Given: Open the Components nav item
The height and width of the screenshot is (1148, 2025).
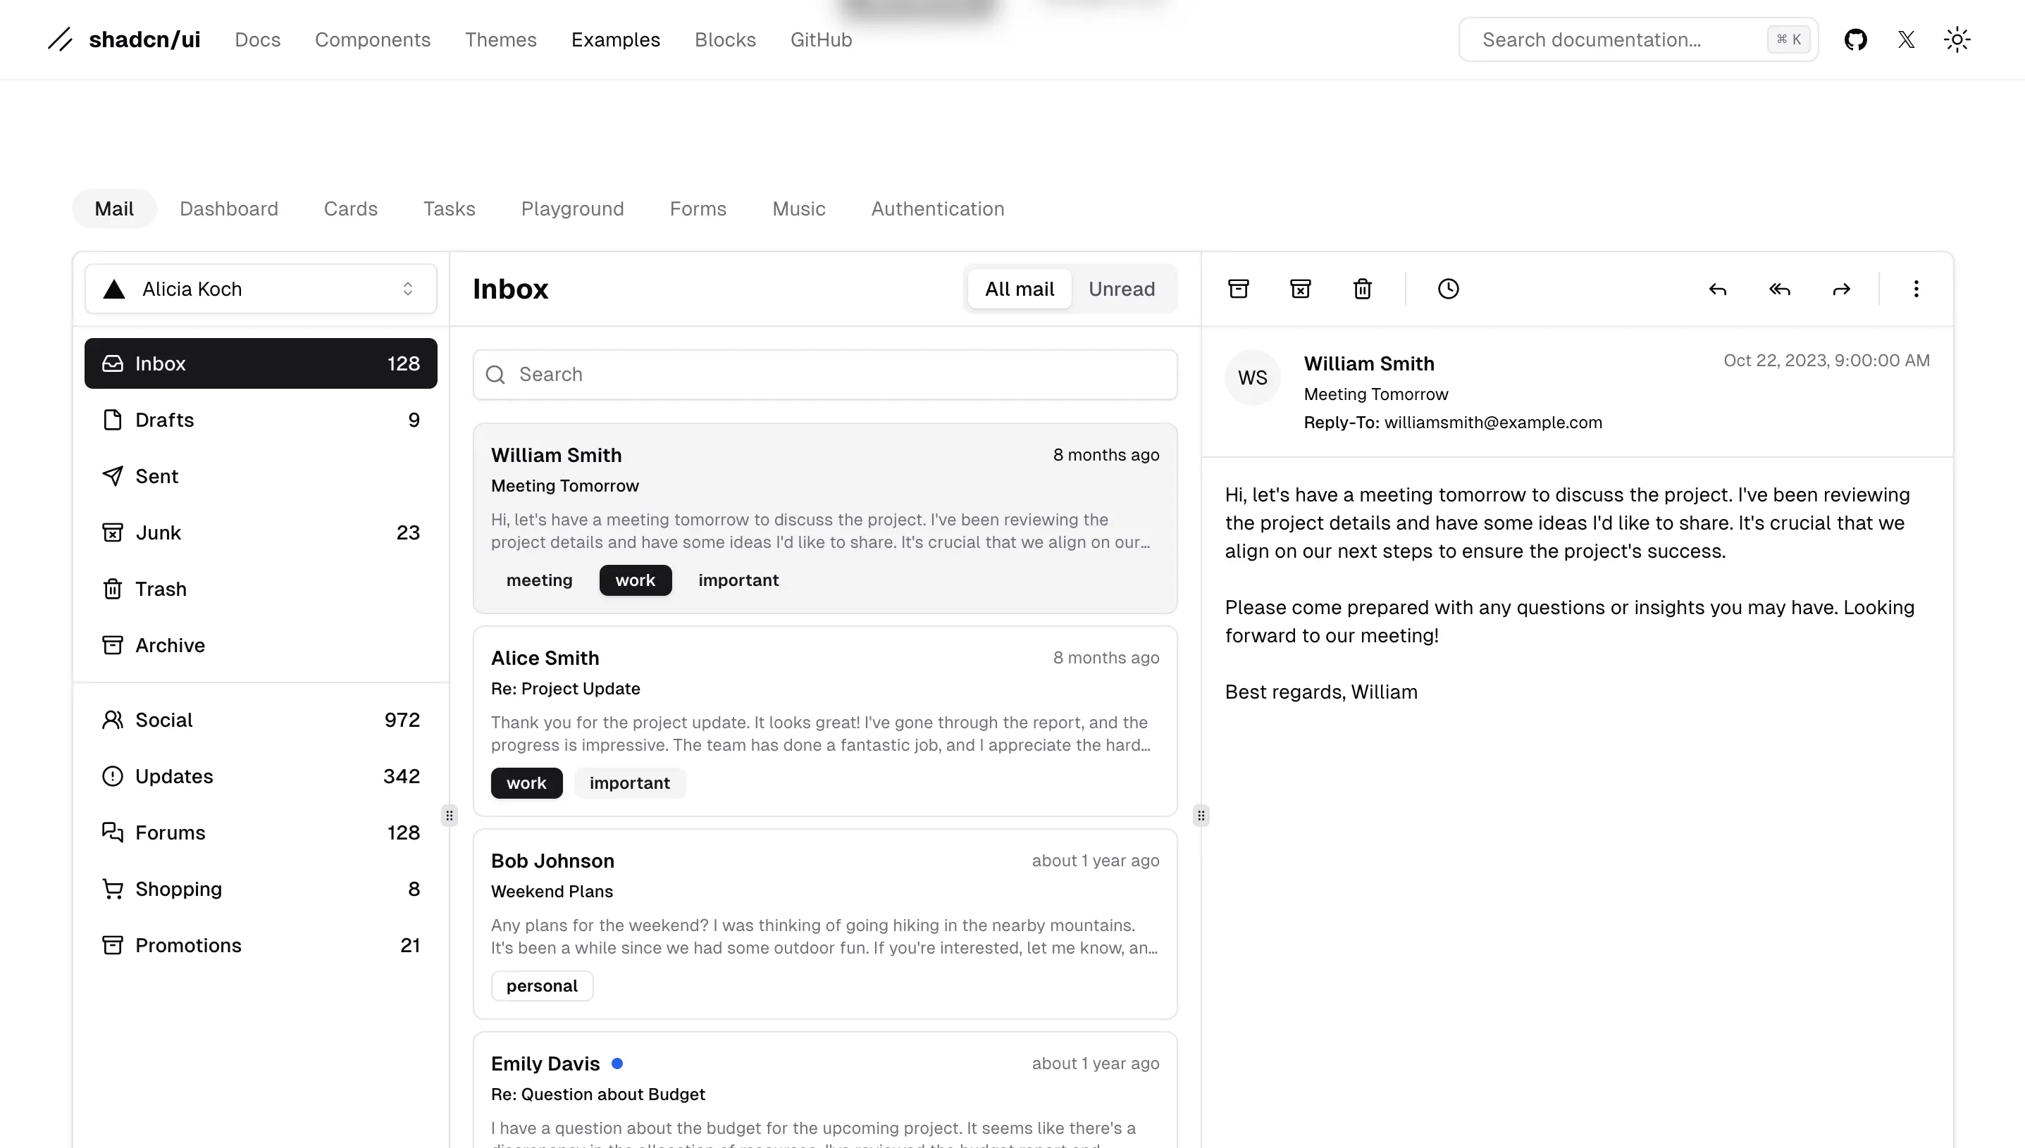Looking at the screenshot, I should [372, 39].
